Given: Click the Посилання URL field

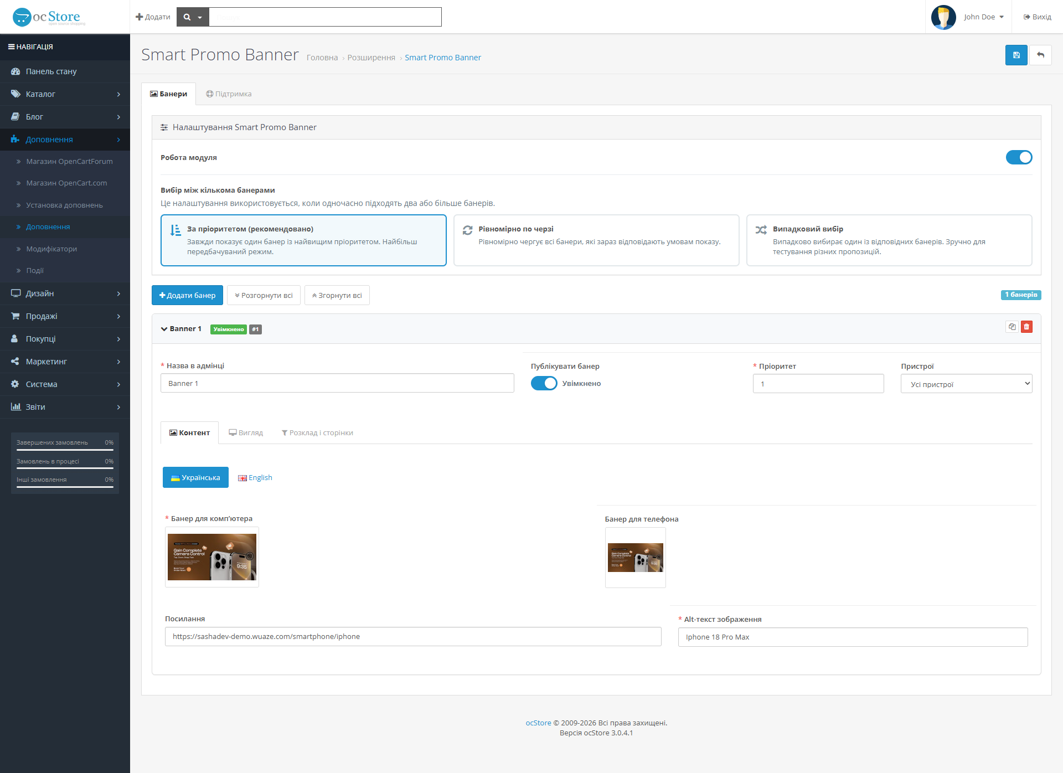Looking at the screenshot, I should click(x=413, y=637).
